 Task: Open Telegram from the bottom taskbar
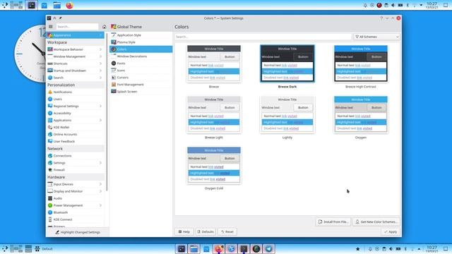pyautogui.click(x=268, y=249)
